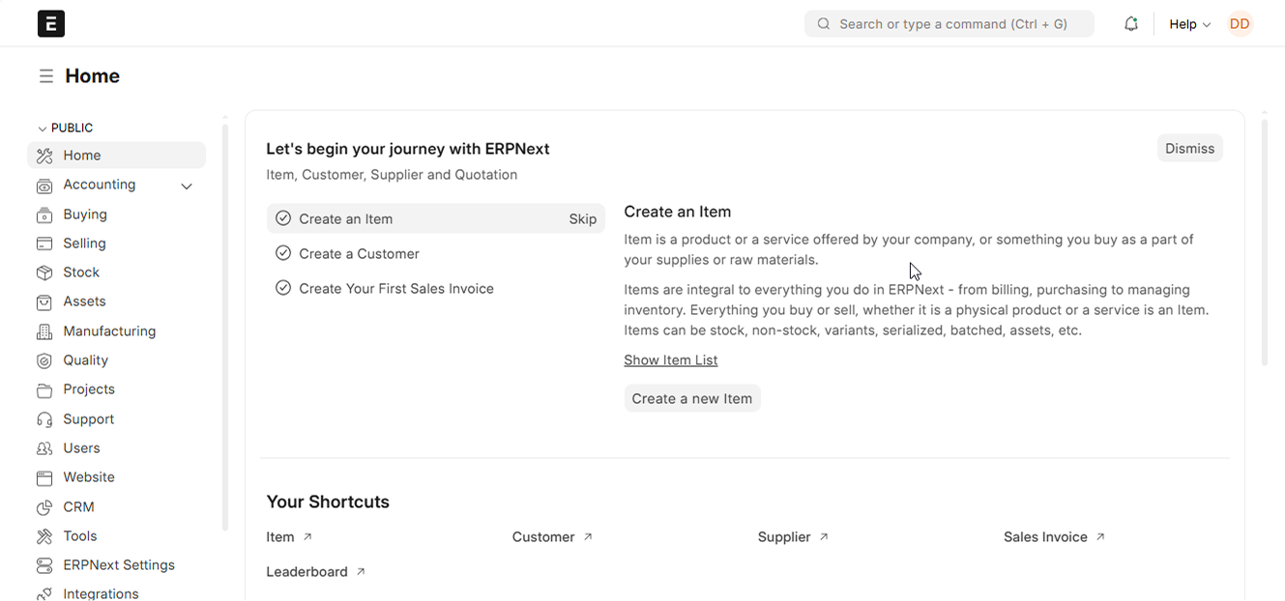1285x601 pixels.
Task: Click the Selling sidebar icon
Action: (x=44, y=243)
